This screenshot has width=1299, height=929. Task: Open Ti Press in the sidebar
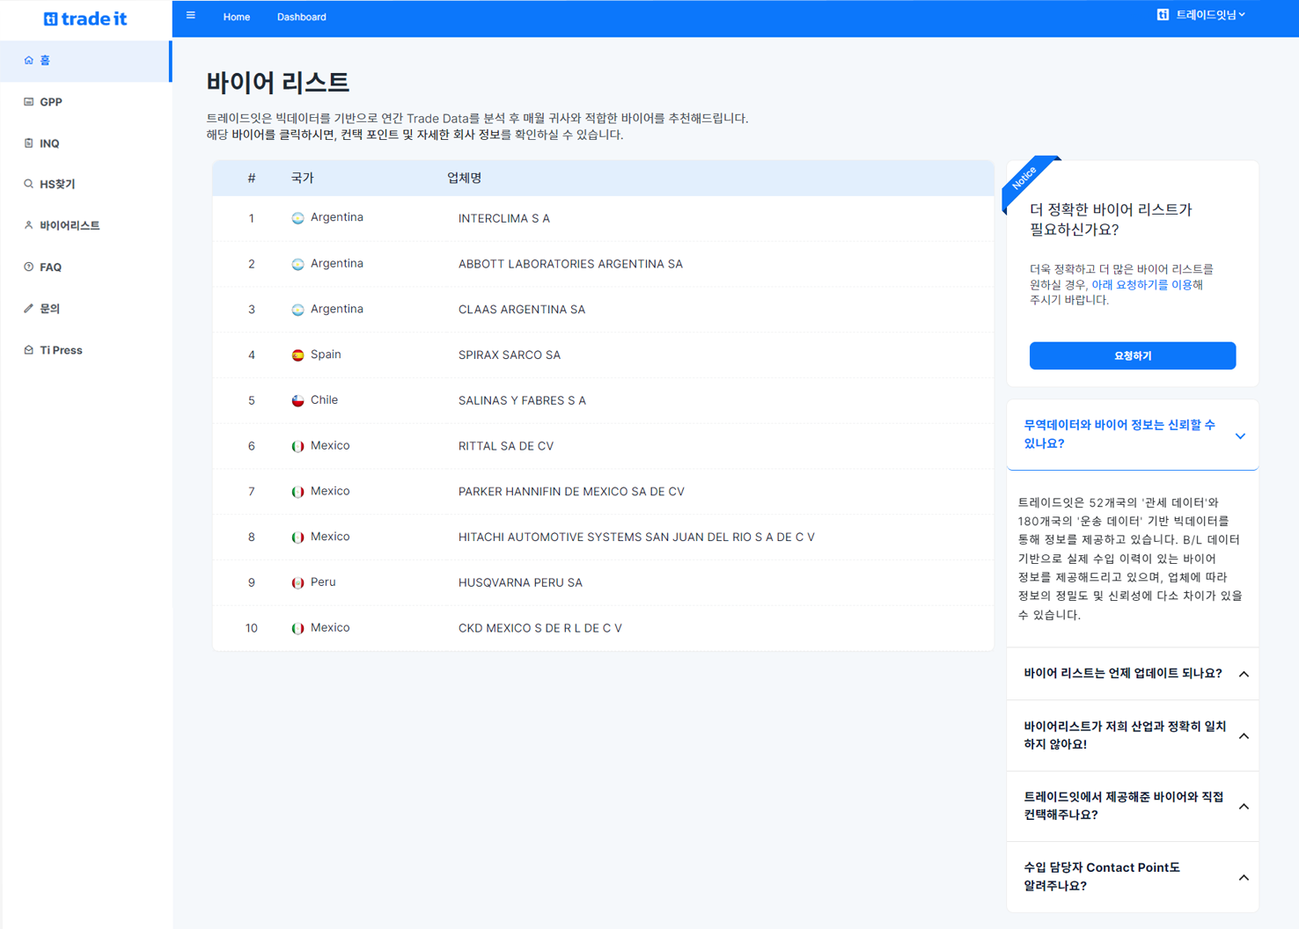point(61,350)
